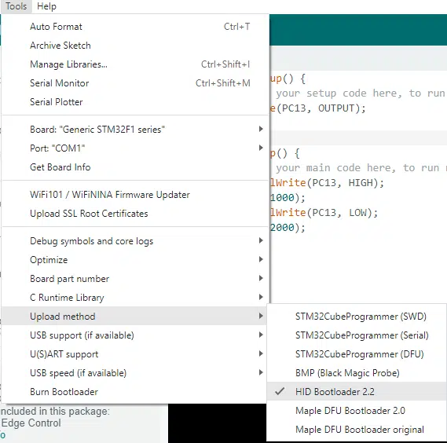Choose STM32CubeProgrammer (SWD) upload method
The width and height of the screenshot is (447, 443).
(357, 316)
